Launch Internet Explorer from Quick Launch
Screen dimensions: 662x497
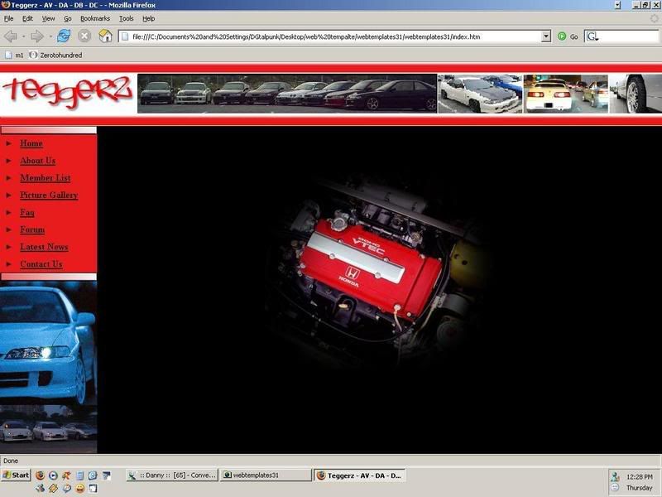[x=93, y=475]
